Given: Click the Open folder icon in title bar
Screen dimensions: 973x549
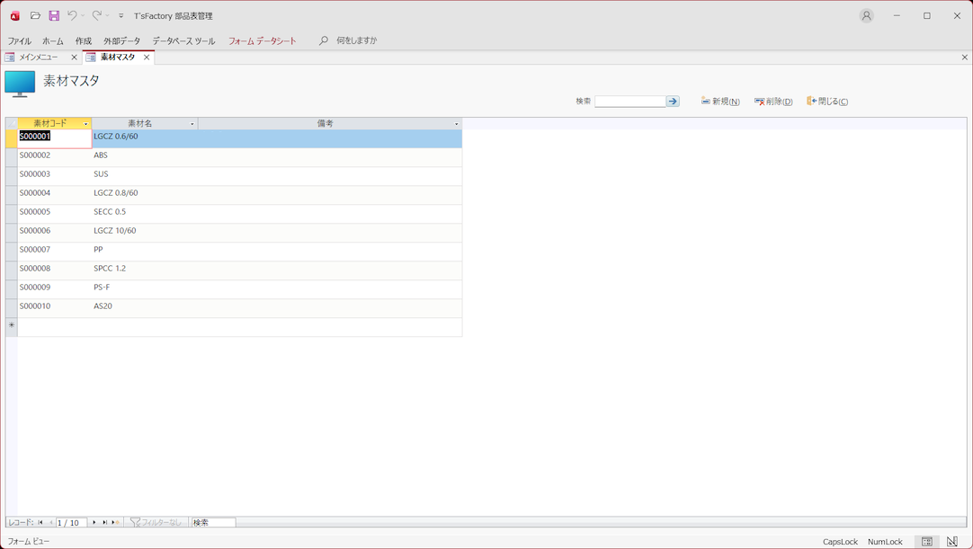Looking at the screenshot, I should click(x=35, y=15).
